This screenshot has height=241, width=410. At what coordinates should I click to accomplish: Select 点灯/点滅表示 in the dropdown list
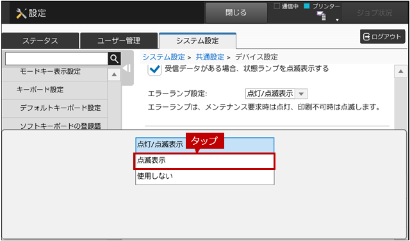(x=205, y=145)
